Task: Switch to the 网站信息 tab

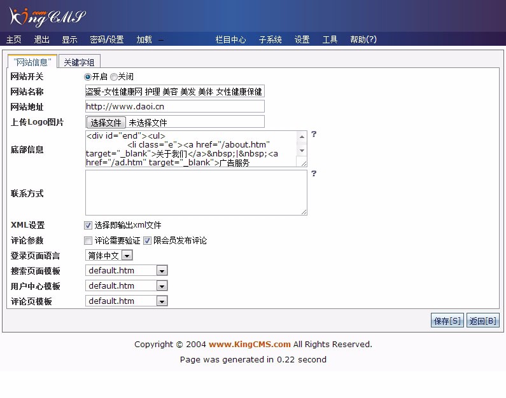Action: [32, 62]
